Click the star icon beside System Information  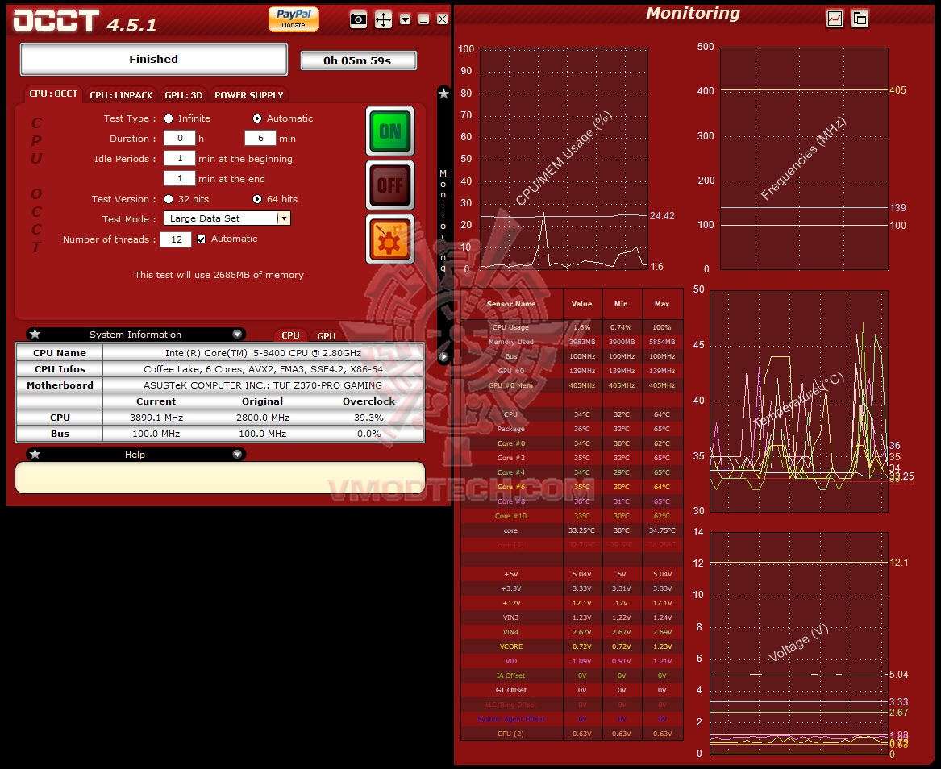point(35,334)
